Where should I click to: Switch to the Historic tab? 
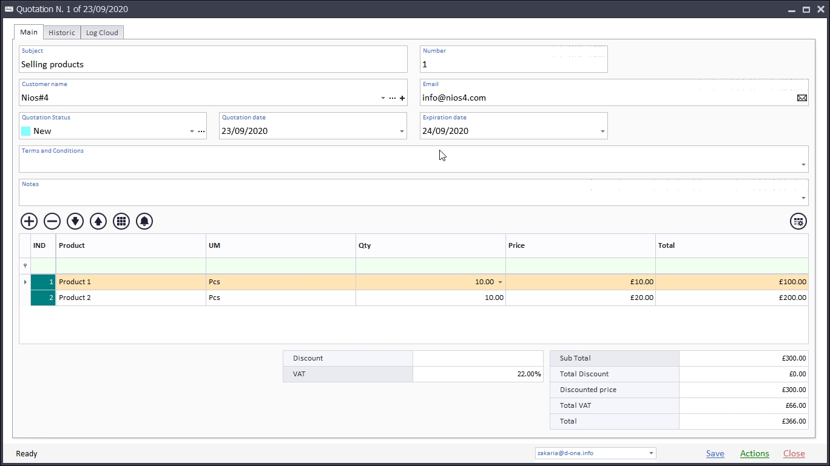tap(62, 33)
